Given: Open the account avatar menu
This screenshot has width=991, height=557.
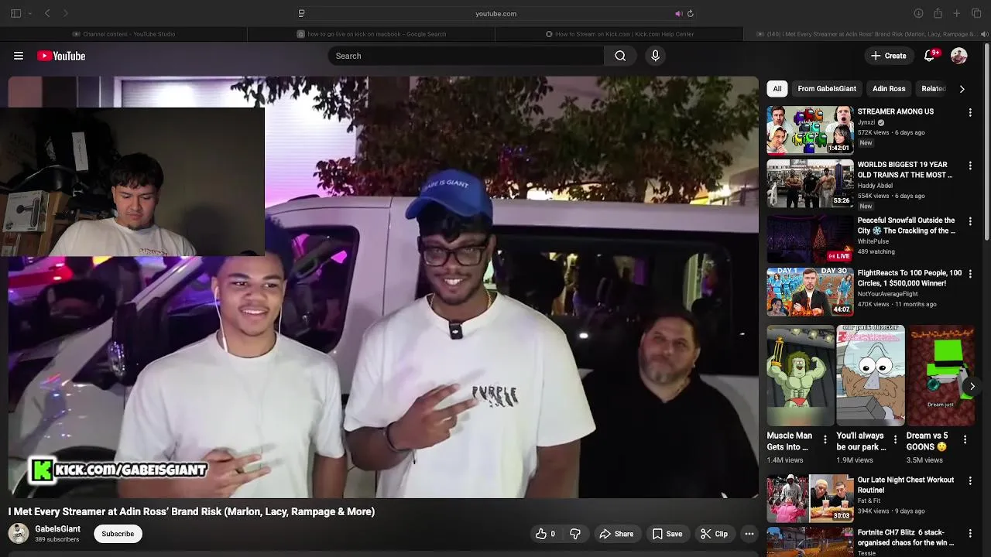Looking at the screenshot, I should [x=958, y=56].
